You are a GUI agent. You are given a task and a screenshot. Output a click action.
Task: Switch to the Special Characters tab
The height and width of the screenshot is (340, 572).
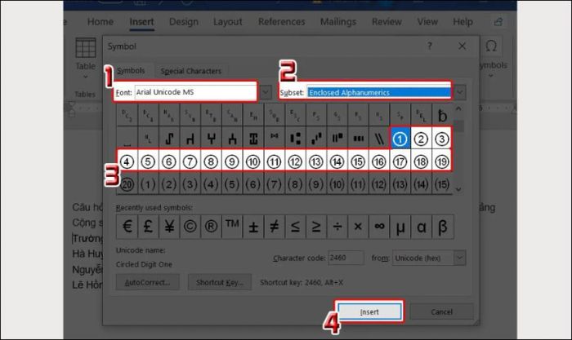(x=190, y=71)
